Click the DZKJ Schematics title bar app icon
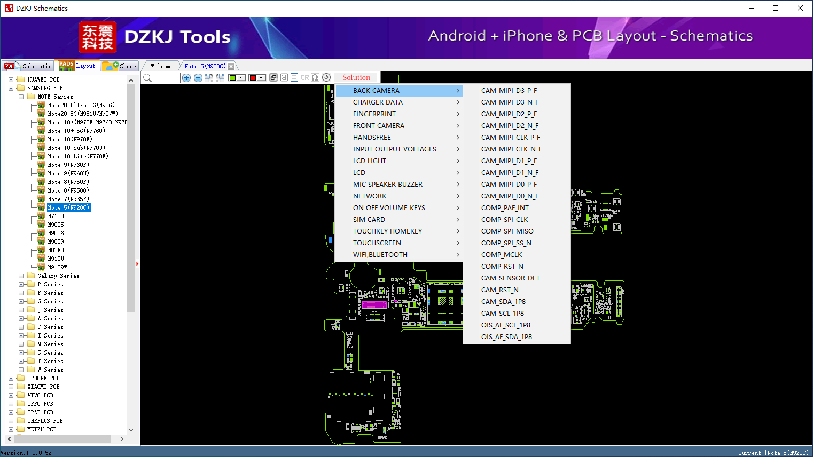This screenshot has width=813, height=457. (9, 8)
